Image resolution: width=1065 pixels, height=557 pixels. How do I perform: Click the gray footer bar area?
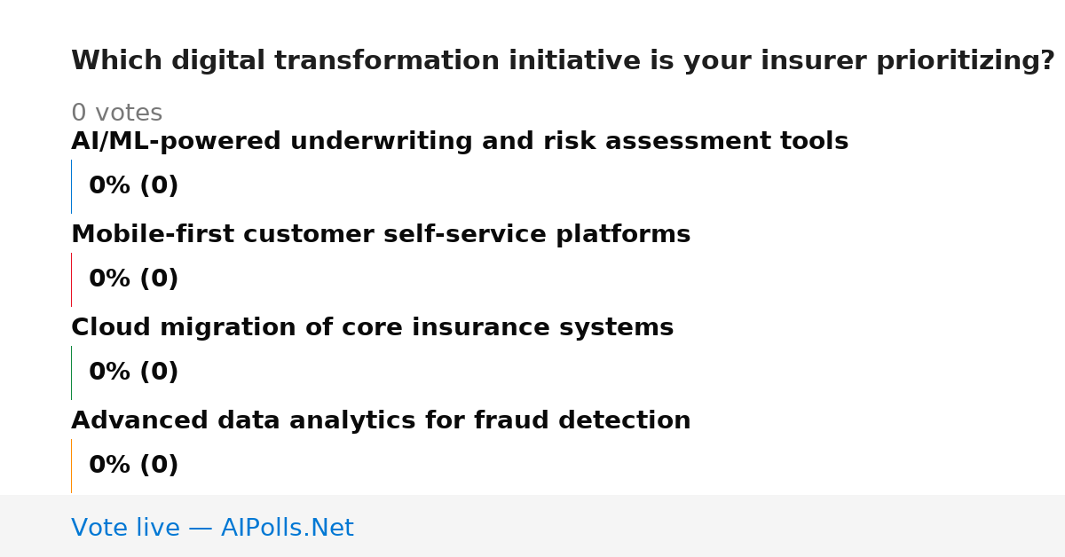tap(532, 526)
